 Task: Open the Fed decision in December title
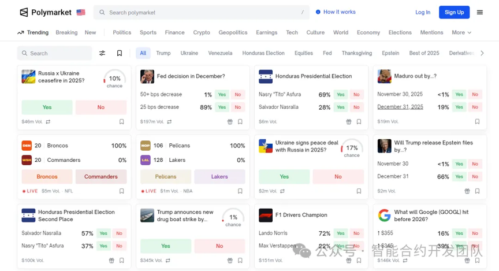[191, 76]
